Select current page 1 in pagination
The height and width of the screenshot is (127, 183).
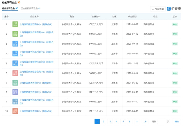(x=97, y=122)
